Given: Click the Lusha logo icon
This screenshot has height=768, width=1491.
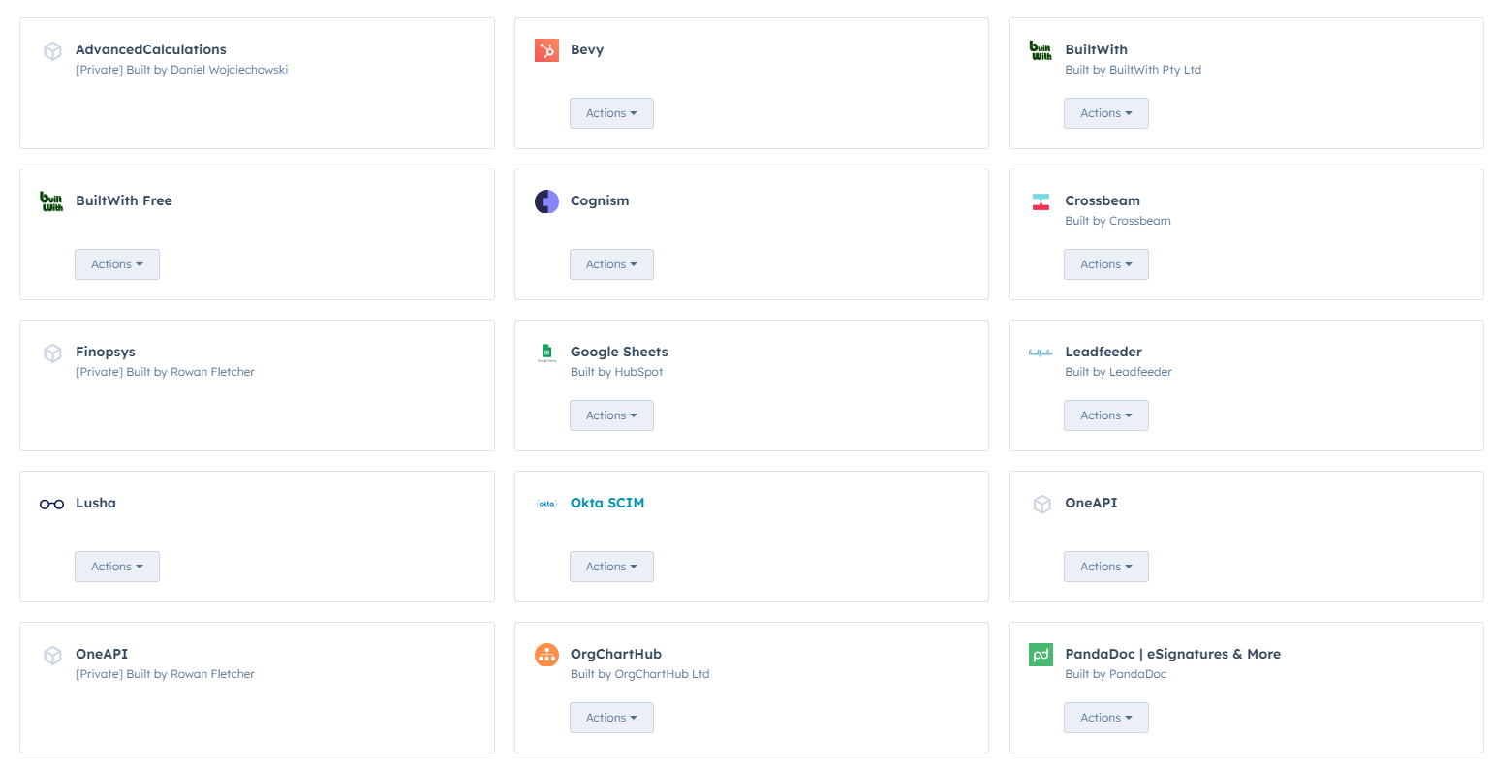Looking at the screenshot, I should (51, 504).
